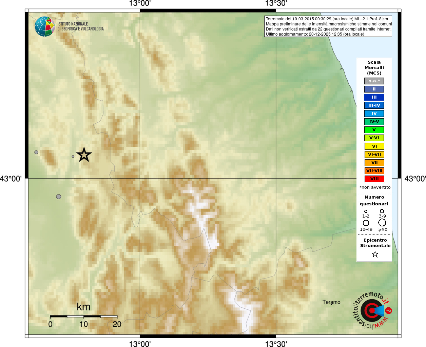This screenshot has width=426, height=347.
Task: Click the right 43°00' latitude label
Action: tap(415, 179)
